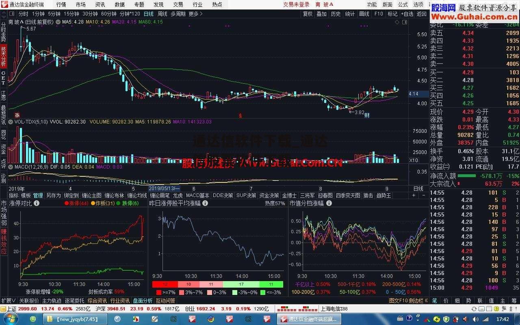The height and width of the screenshot is (325, 520).
Task: Switch chart to 5分钟 period
Action: pyautogui.click(x=54, y=13)
